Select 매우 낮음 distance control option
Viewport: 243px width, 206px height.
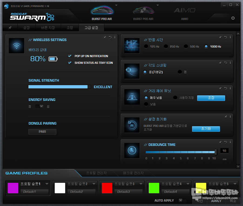click(146, 98)
